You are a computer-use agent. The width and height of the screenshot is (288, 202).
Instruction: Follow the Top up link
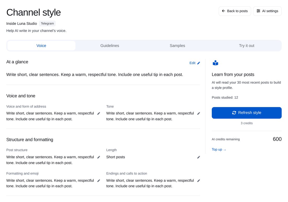tap(219, 149)
